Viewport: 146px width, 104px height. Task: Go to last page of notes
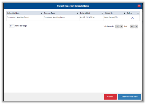(136, 26)
